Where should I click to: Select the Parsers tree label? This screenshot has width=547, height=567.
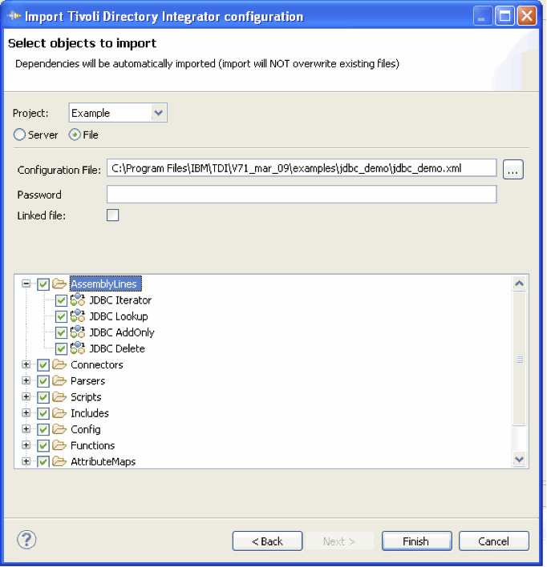(87, 380)
